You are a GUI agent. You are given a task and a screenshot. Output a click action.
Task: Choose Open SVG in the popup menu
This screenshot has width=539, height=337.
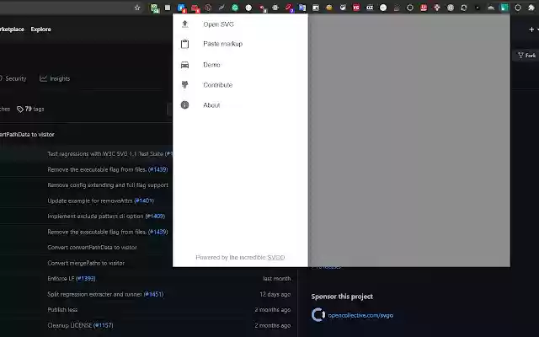pos(240,24)
